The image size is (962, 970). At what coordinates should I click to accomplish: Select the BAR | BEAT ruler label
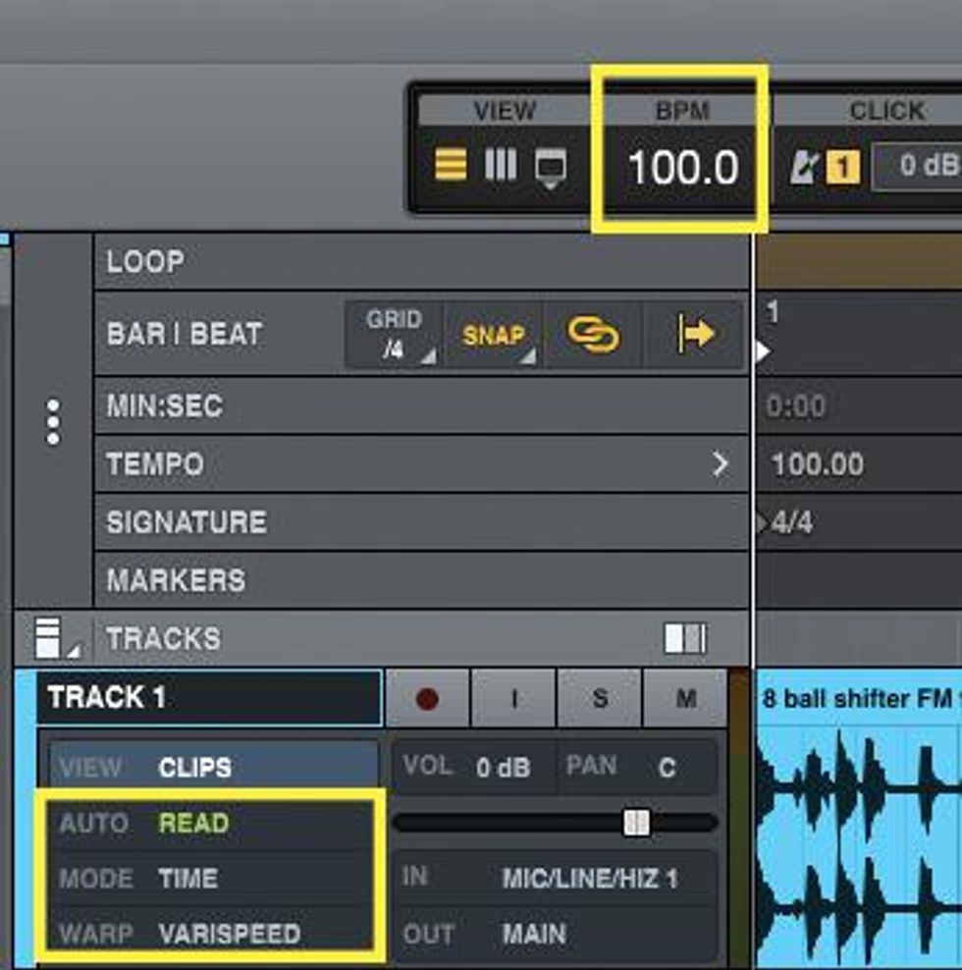pyautogui.click(x=185, y=334)
